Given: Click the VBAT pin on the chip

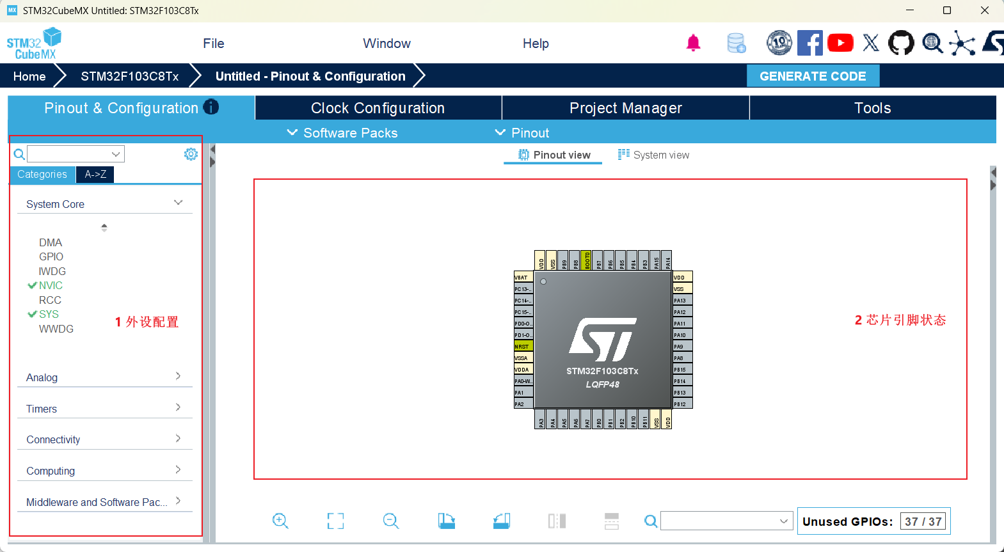Looking at the screenshot, I should 523,277.
